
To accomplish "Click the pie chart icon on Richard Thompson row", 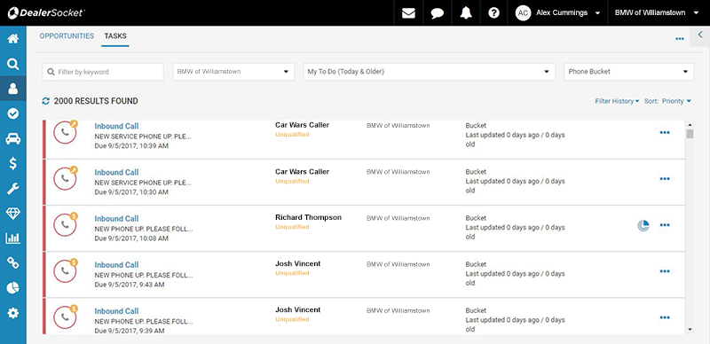I will [x=643, y=225].
